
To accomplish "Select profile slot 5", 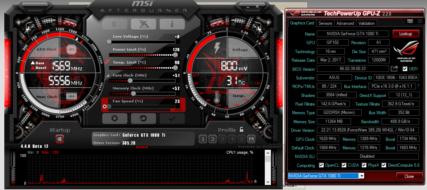I will point(241,139).
